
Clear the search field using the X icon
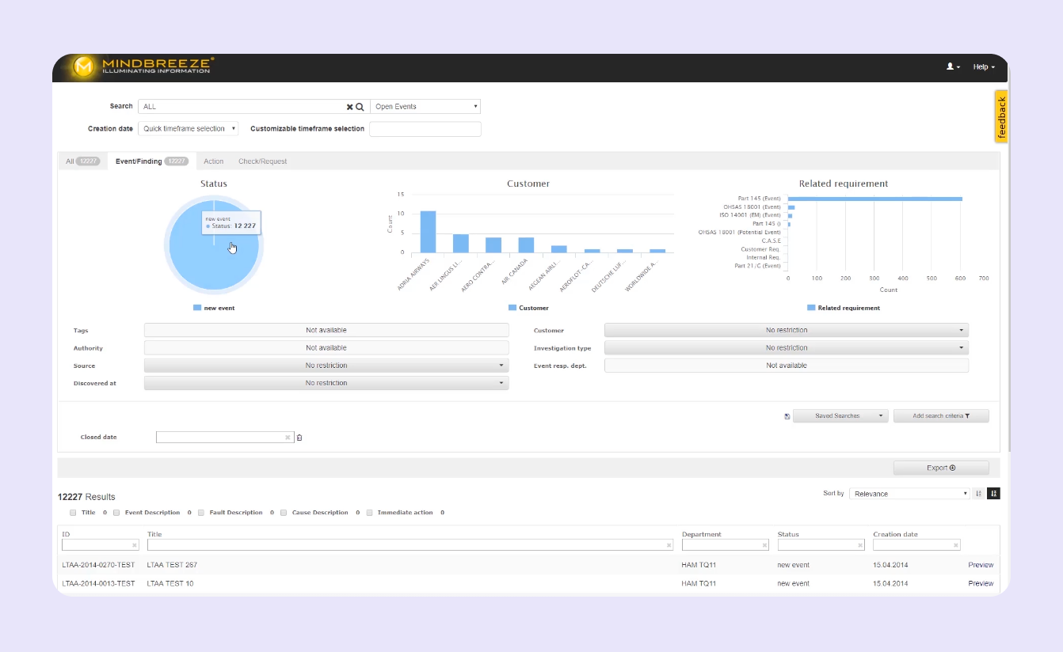pyautogui.click(x=349, y=106)
